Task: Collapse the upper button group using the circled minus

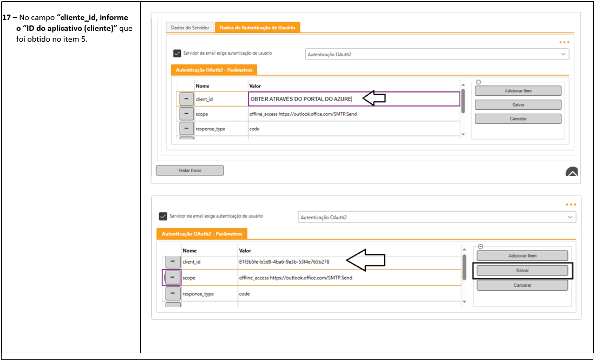Action: tap(479, 82)
